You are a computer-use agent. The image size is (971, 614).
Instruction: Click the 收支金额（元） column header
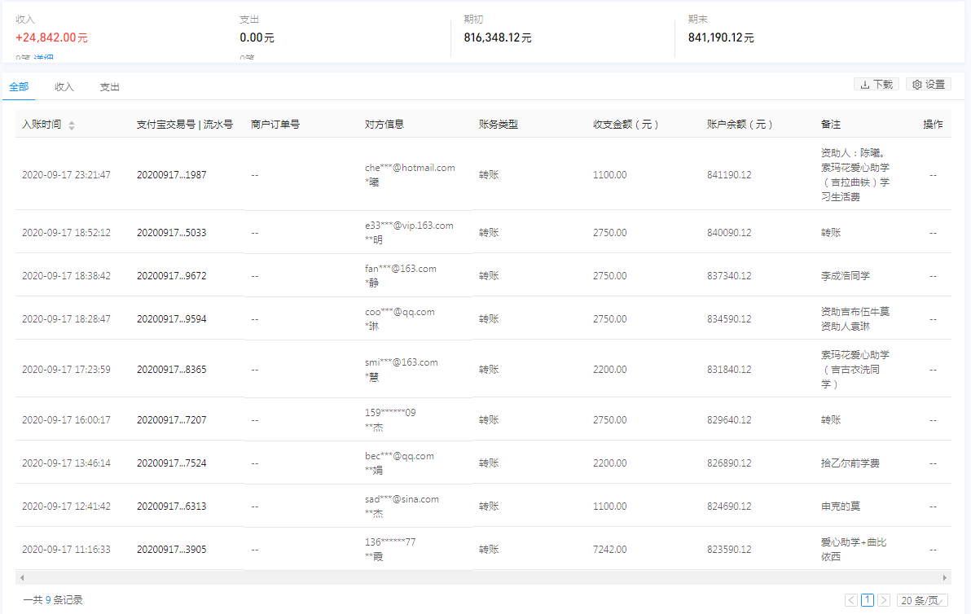tap(626, 125)
